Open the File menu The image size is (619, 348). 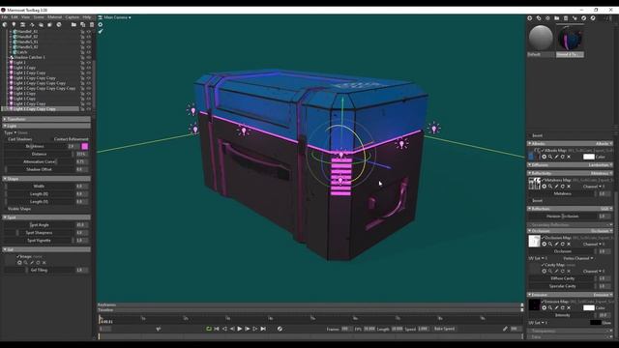(4, 17)
